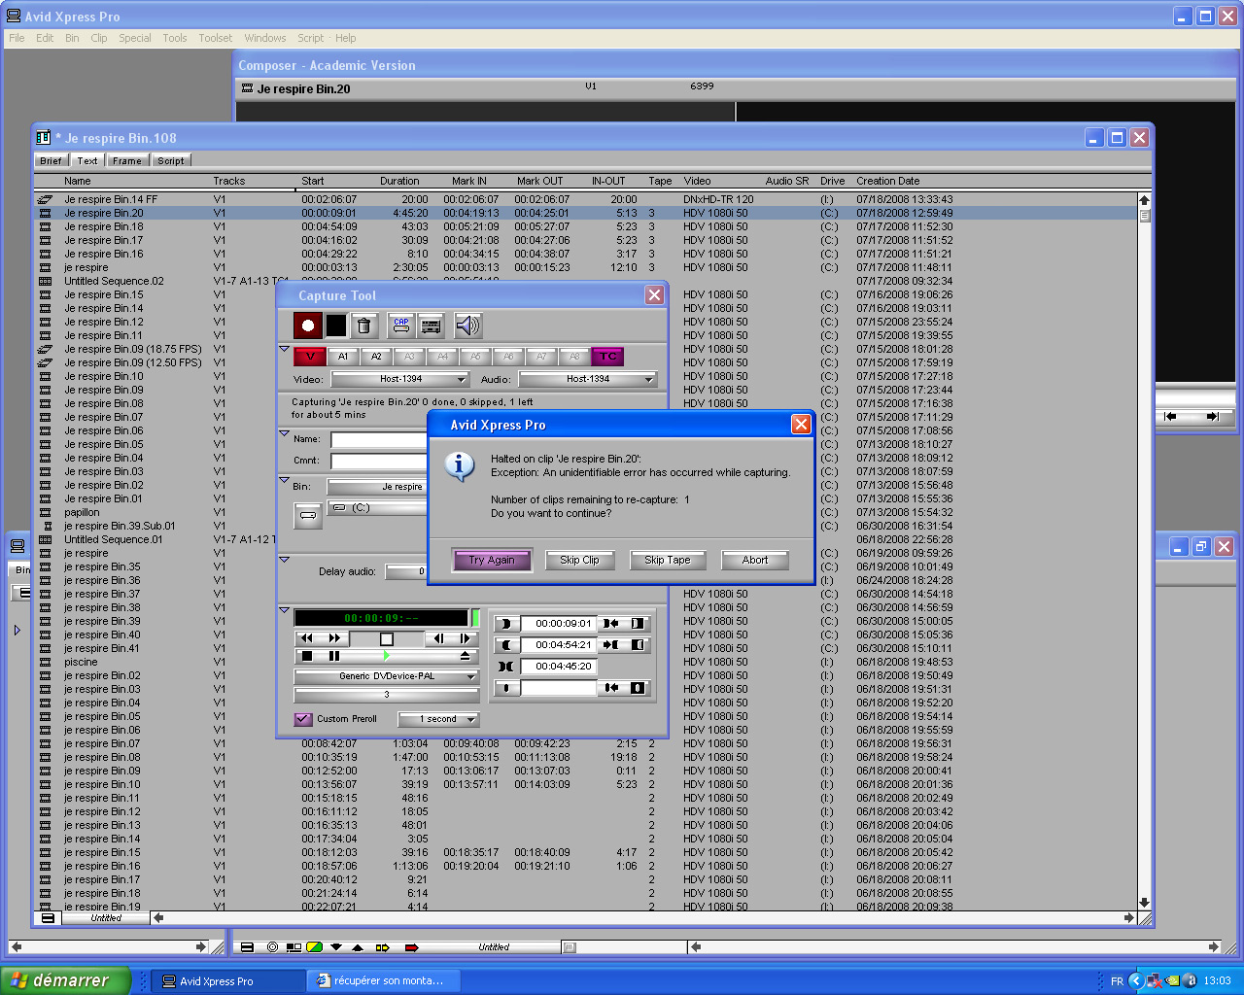
Task: Click the green play button in deck controls
Action: tap(387, 657)
